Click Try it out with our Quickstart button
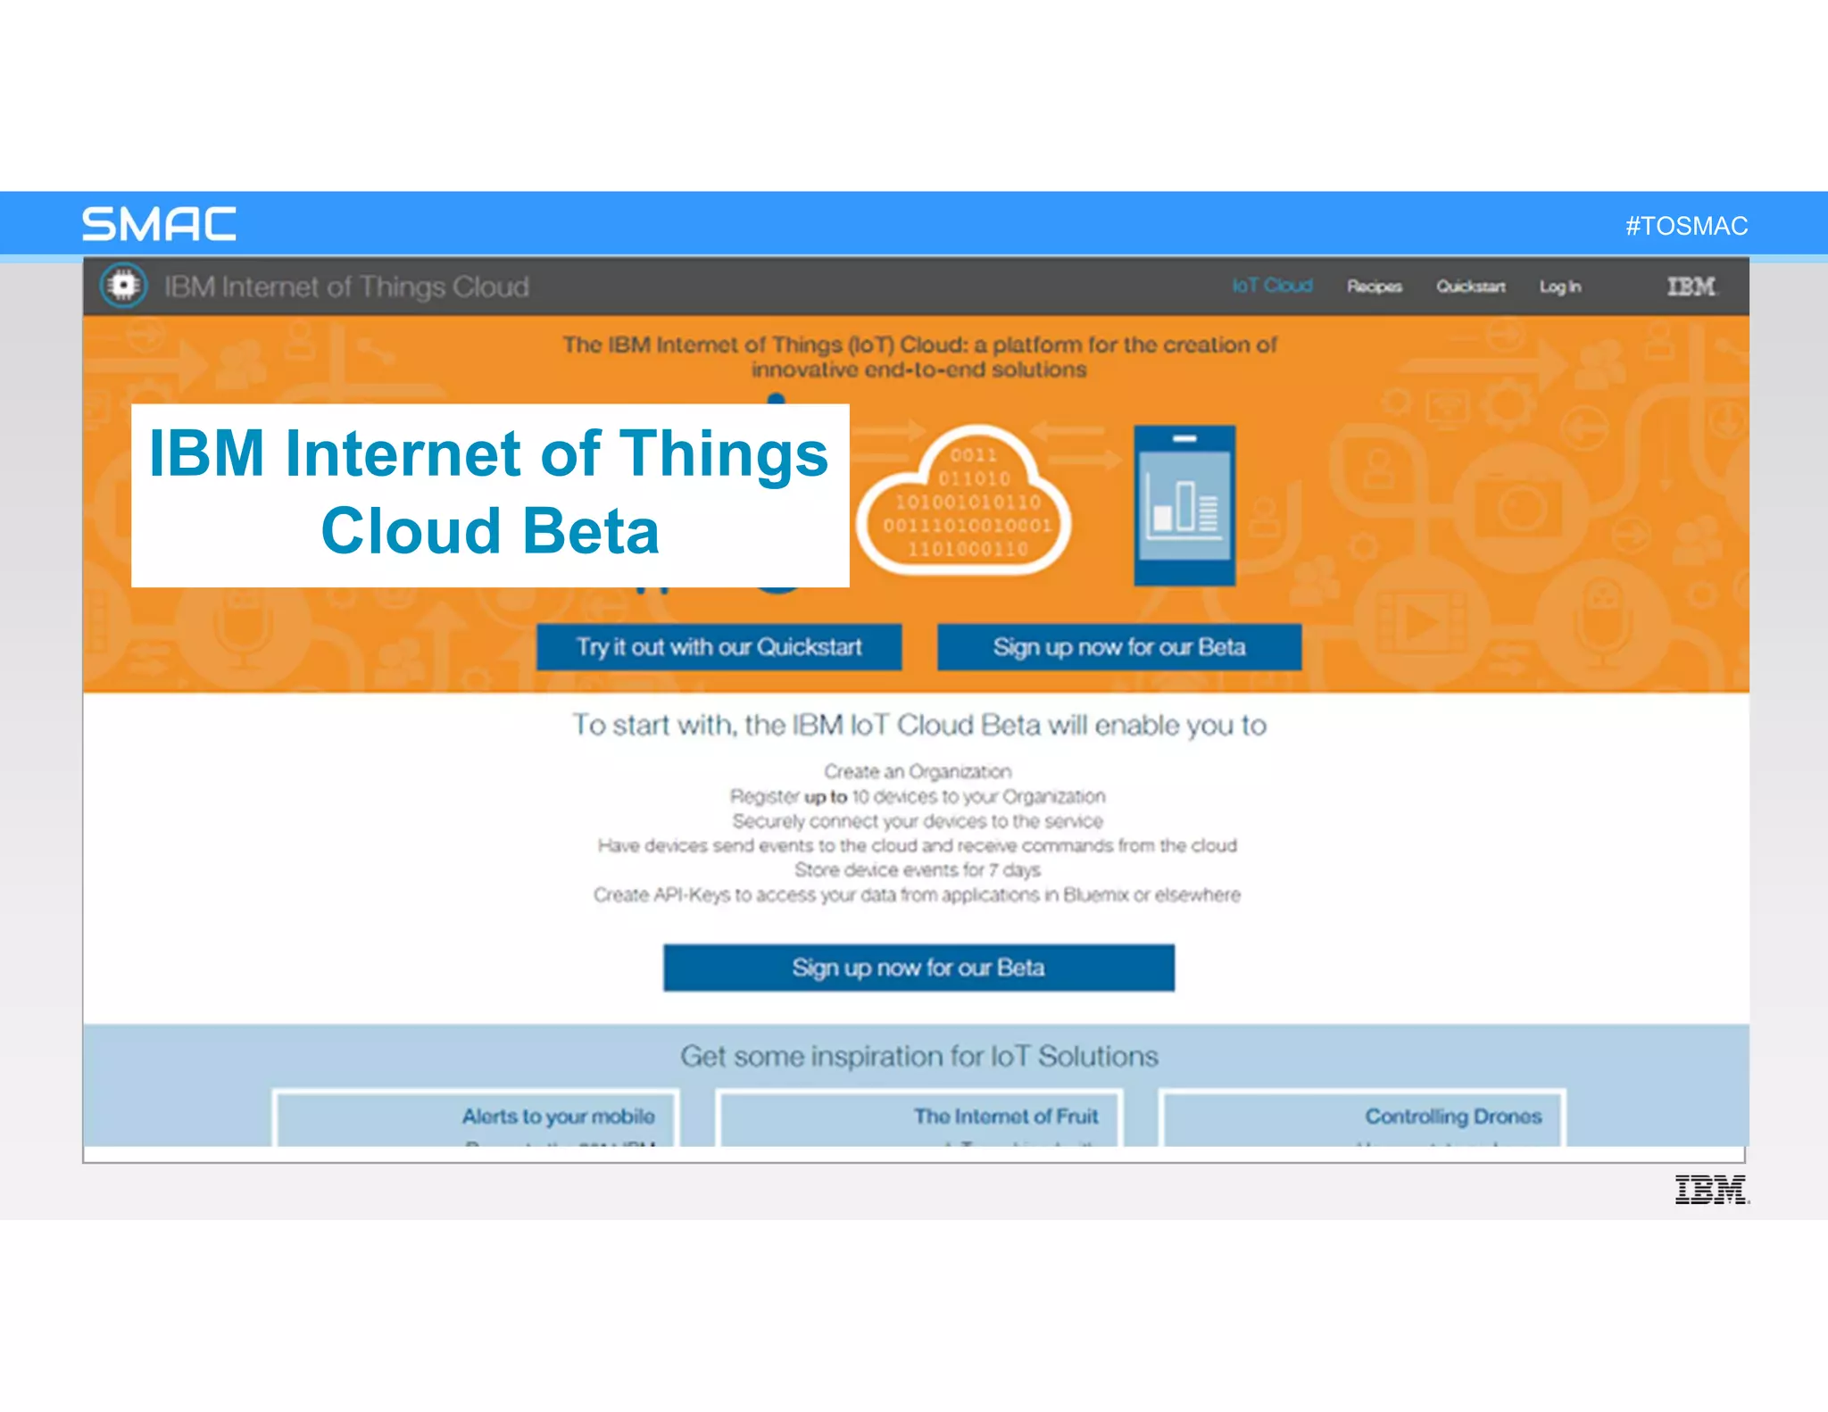 [719, 646]
